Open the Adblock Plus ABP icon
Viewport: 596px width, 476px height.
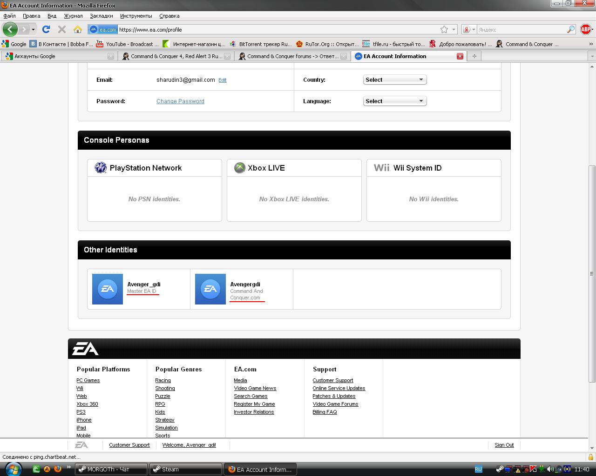pyautogui.click(x=586, y=29)
